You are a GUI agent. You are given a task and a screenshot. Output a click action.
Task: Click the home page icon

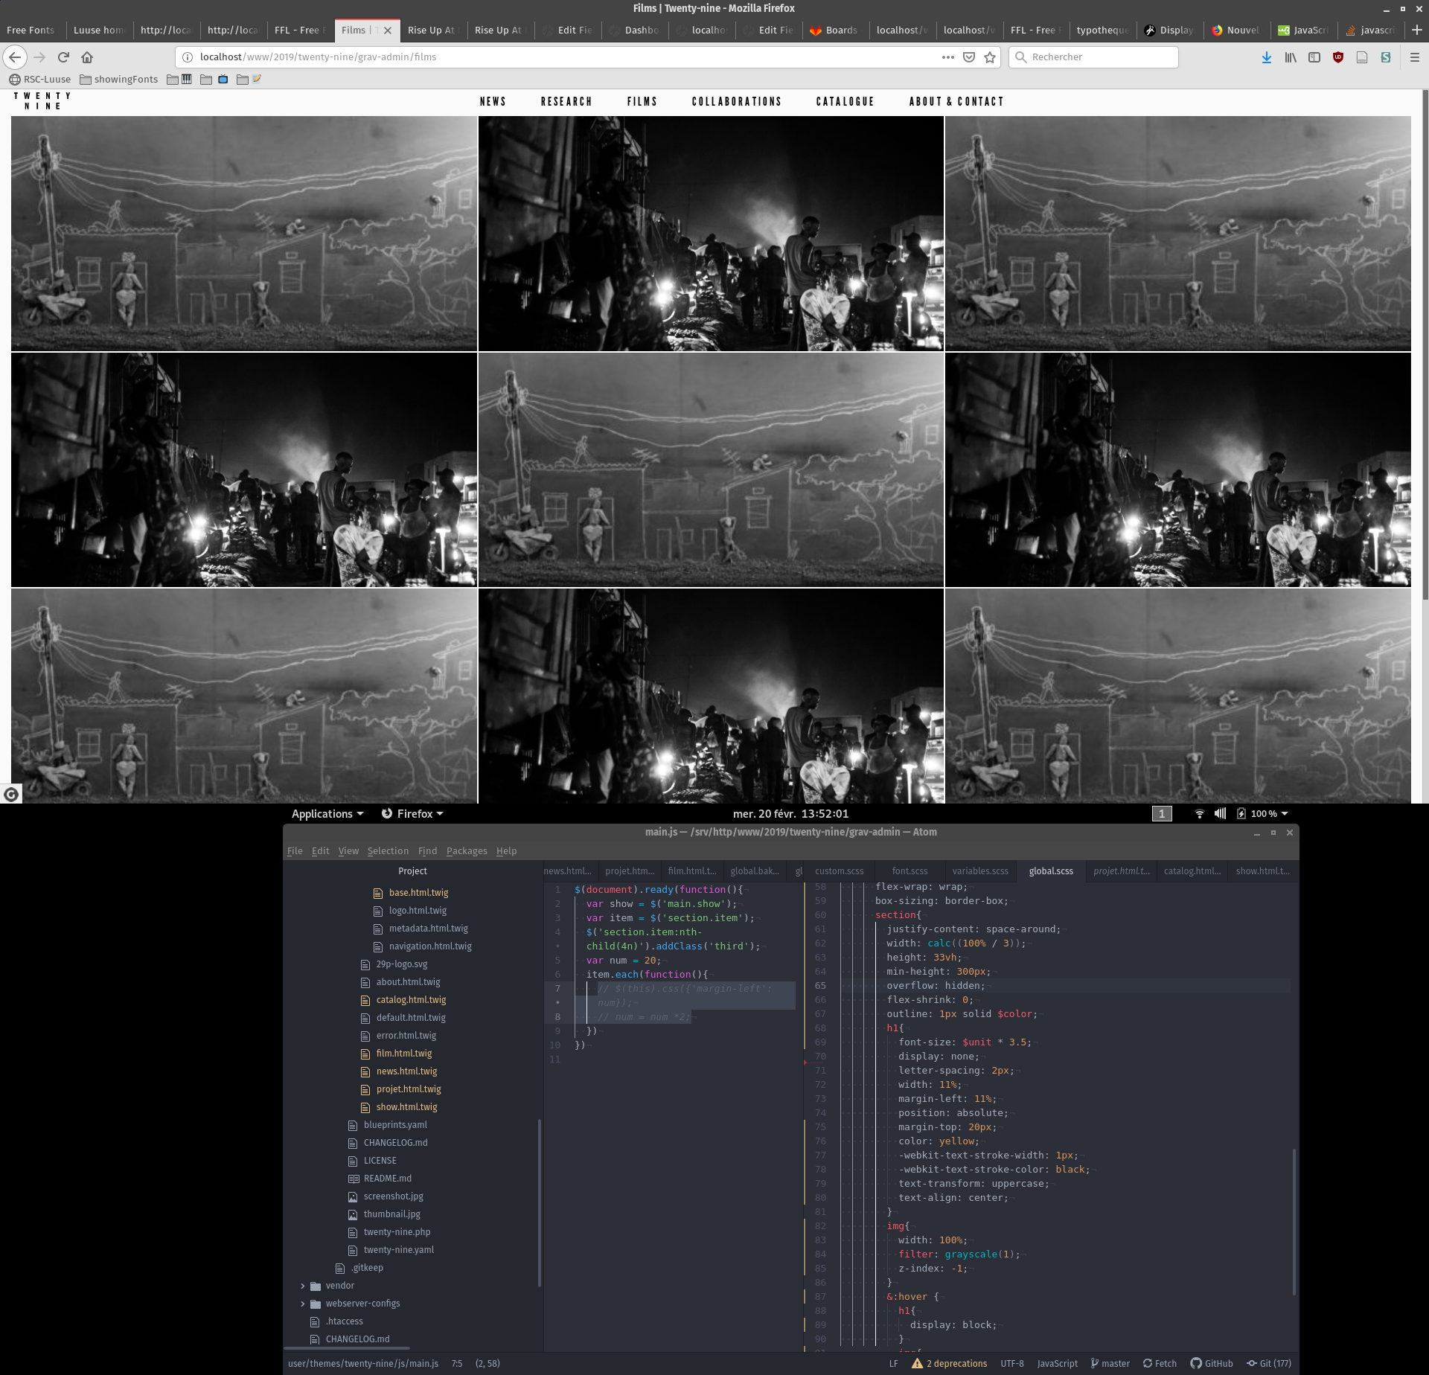[x=87, y=57]
